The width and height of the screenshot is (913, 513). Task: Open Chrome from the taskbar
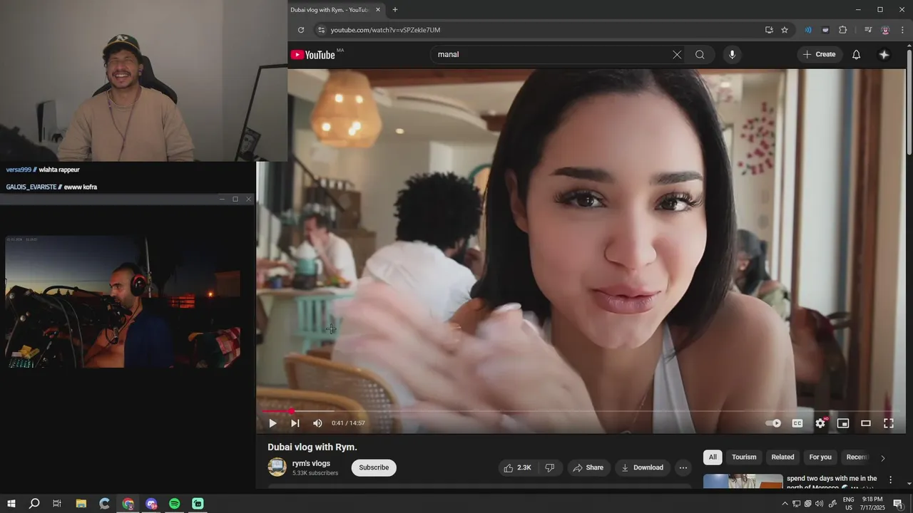(128, 504)
